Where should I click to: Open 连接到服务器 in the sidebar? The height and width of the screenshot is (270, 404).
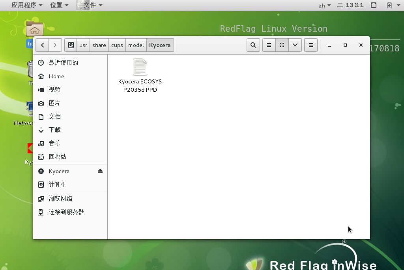click(x=66, y=212)
